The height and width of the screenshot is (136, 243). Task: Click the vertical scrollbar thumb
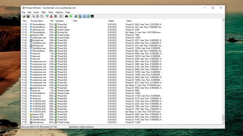click(223, 118)
